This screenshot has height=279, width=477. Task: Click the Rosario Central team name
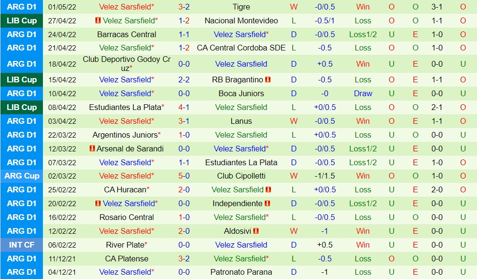pyautogui.click(x=126, y=217)
